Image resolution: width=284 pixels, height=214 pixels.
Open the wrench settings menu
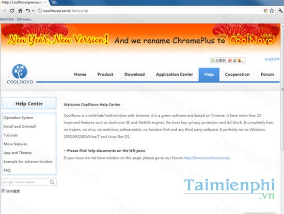[280, 11]
